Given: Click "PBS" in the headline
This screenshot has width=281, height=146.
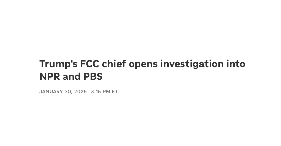Looking at the screenshot, I should coord(93,77).
